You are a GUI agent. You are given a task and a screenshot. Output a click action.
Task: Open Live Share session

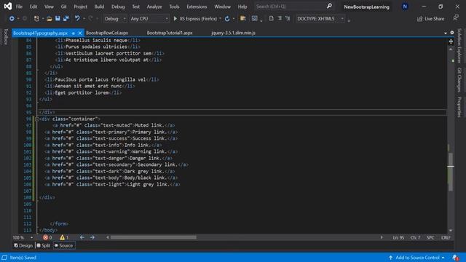[430, 19]
